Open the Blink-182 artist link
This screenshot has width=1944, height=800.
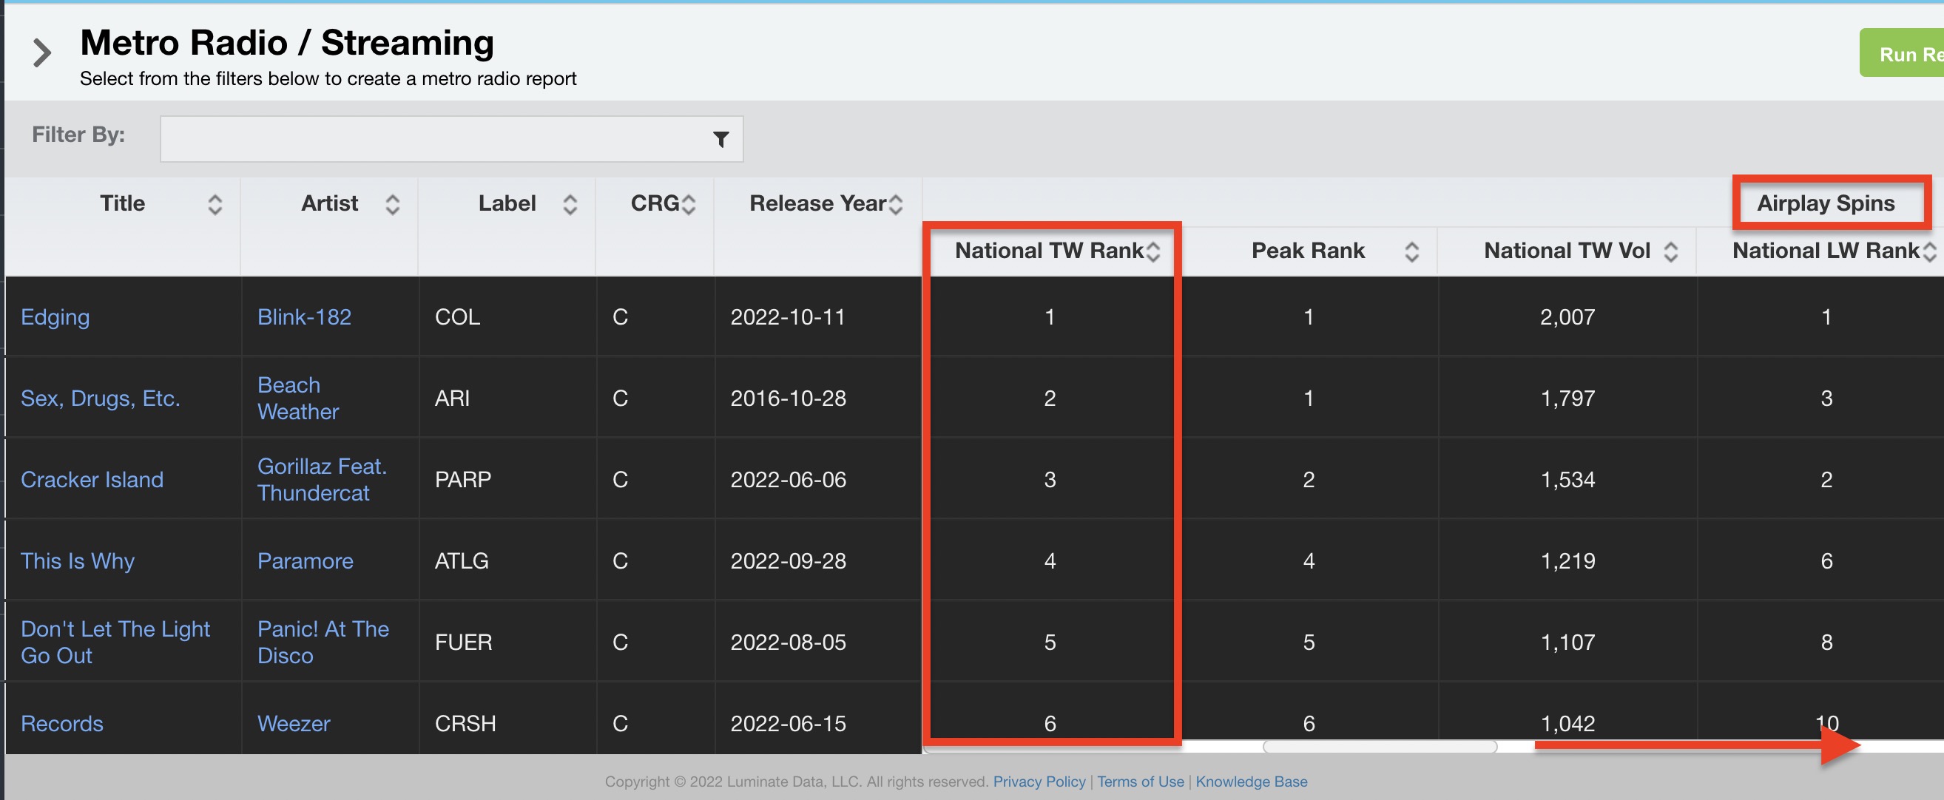click(304, 316)
